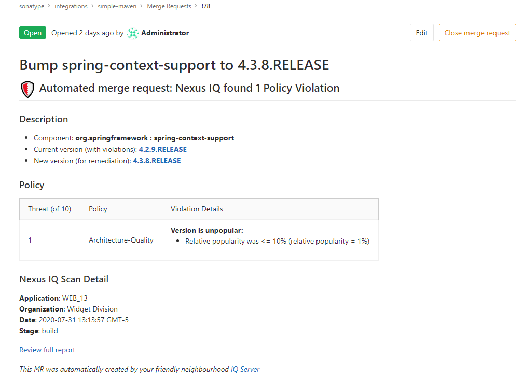The image size is (524, 382).
Task: Click the green Open status badge
Action: click(33, 33)
